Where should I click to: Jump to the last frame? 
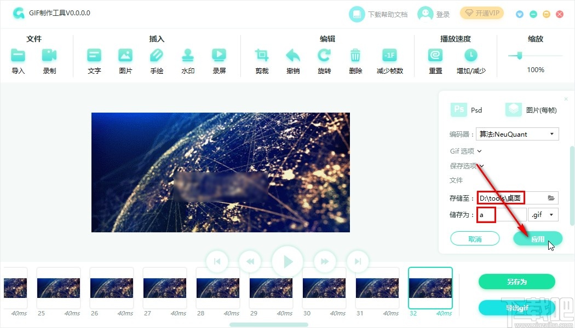(x=358, y=261)
